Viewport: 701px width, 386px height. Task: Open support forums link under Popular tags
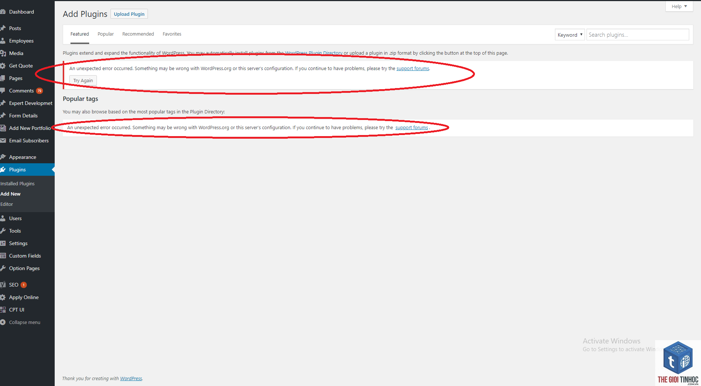411,128
